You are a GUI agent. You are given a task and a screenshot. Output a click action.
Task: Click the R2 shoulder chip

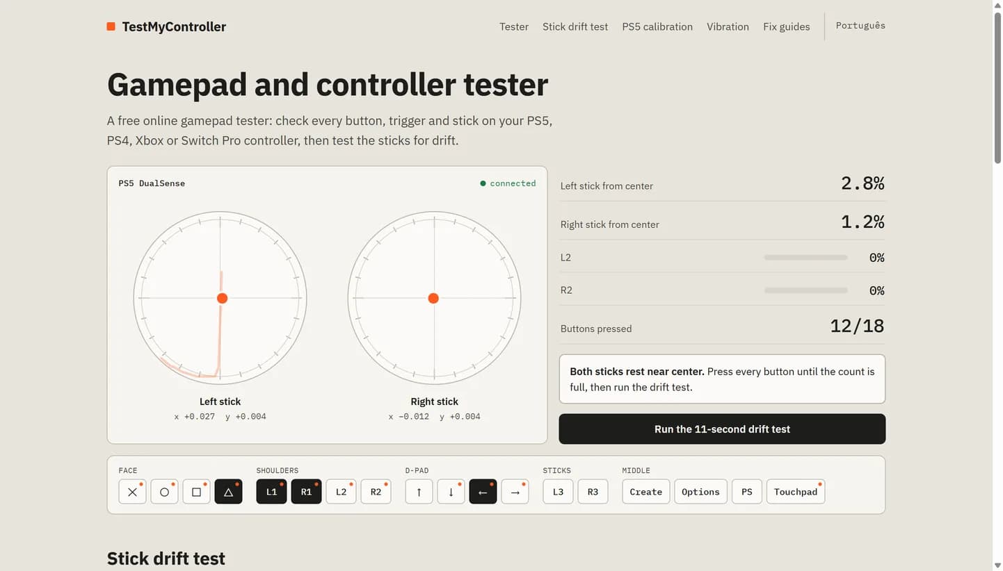pyautogui.click(x=376, y=492)
